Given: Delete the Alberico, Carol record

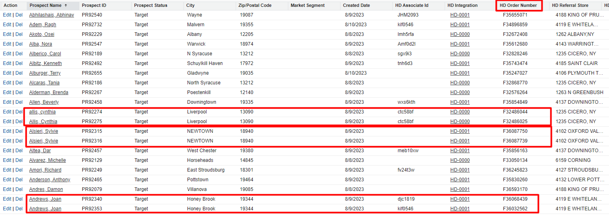Looking at the screenshot, I should (x=19, y=54).
